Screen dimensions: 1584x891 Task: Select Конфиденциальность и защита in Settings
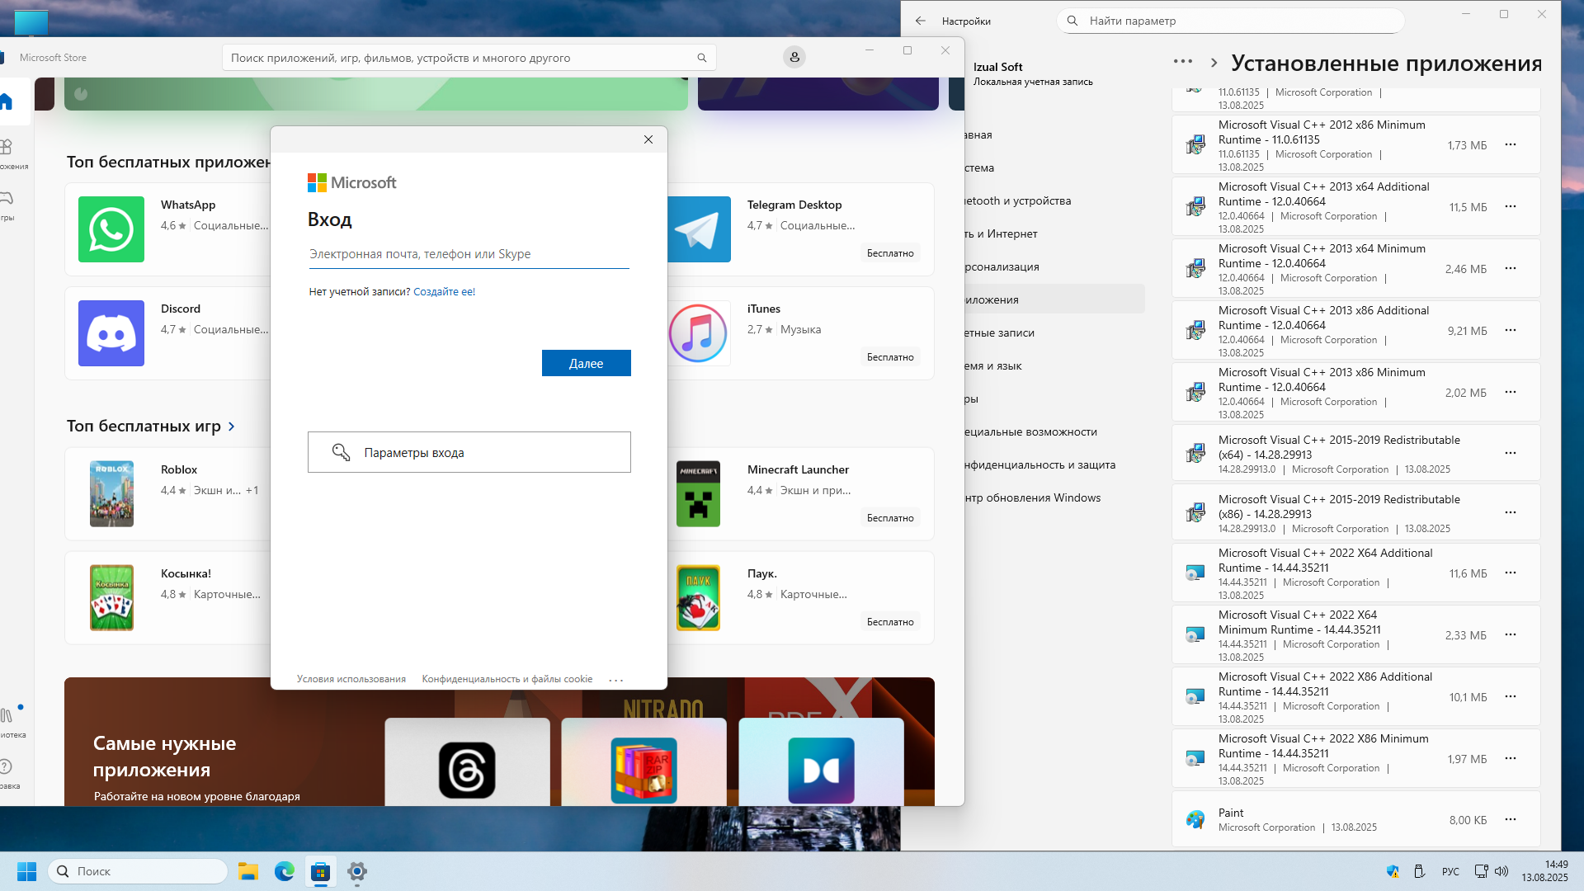[1054, 464]
